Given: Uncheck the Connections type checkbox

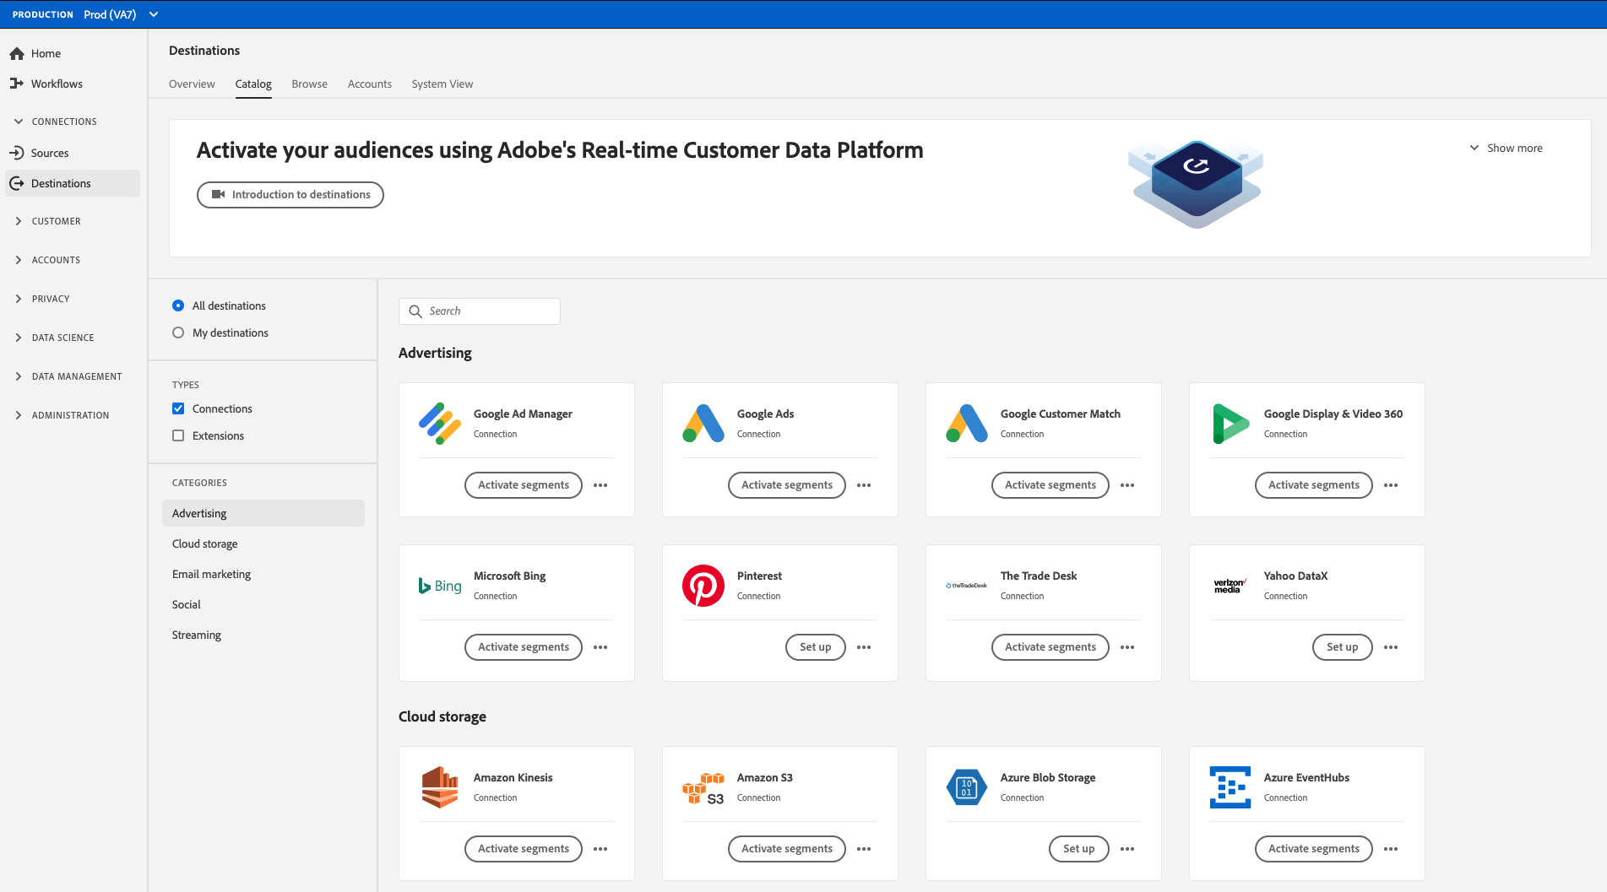Looking at the screenshot, I should pos(178,408).
